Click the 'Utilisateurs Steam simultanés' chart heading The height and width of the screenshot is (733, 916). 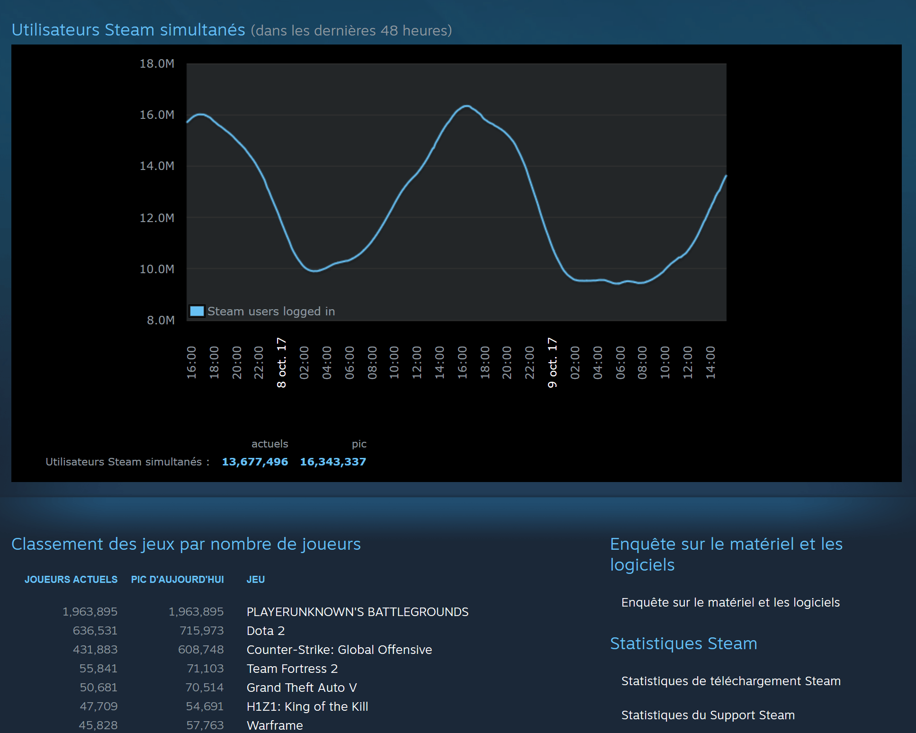click(x=128, y=30)
